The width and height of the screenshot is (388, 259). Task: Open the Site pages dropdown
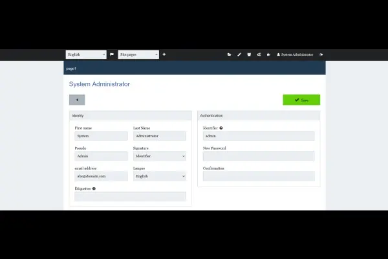[138, 54]
